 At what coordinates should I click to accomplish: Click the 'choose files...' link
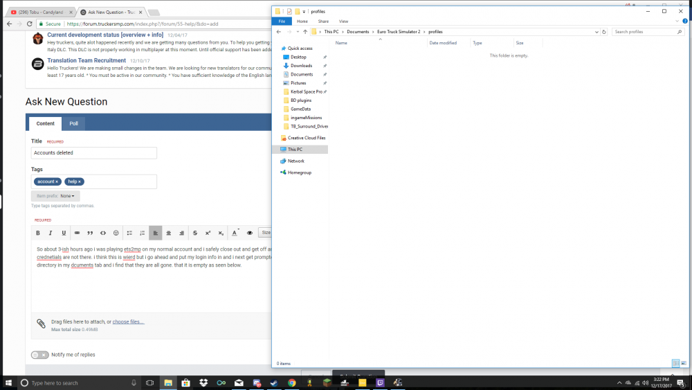click(128, 322)
